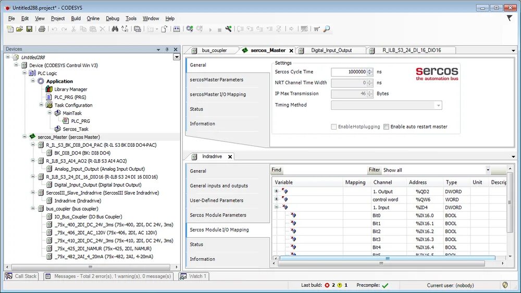Open the Timing Method dropdown
This screenshot has width=521, height=293.
pyautogui.click(x=438, y=106)
